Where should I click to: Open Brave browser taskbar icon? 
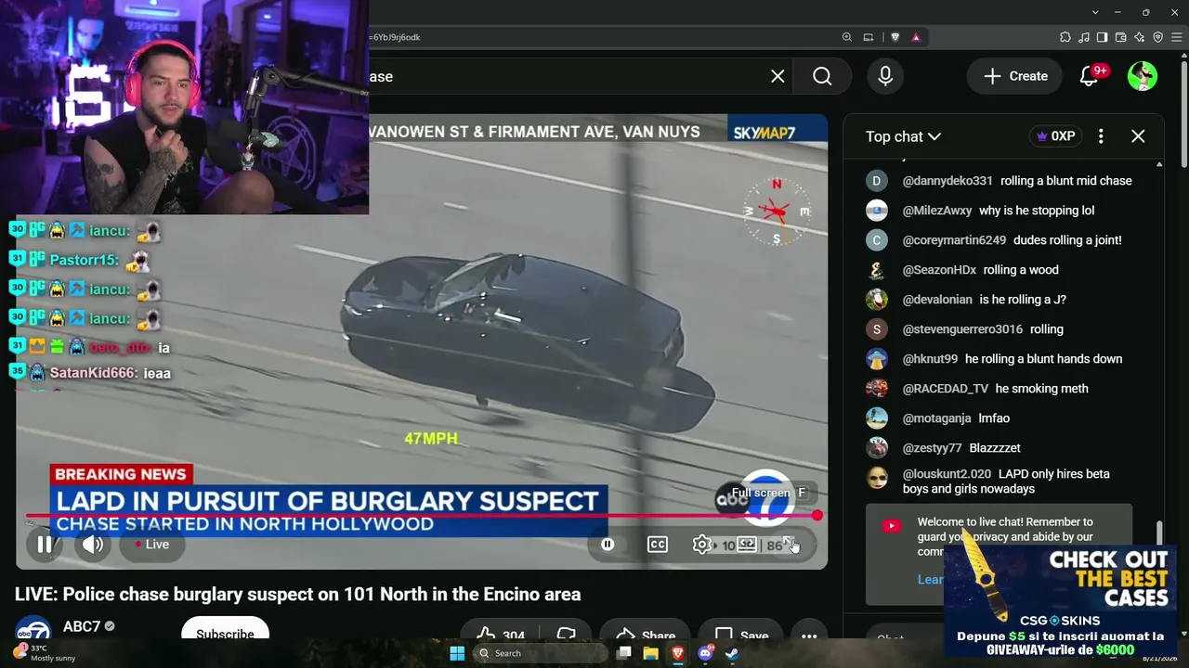678,653
